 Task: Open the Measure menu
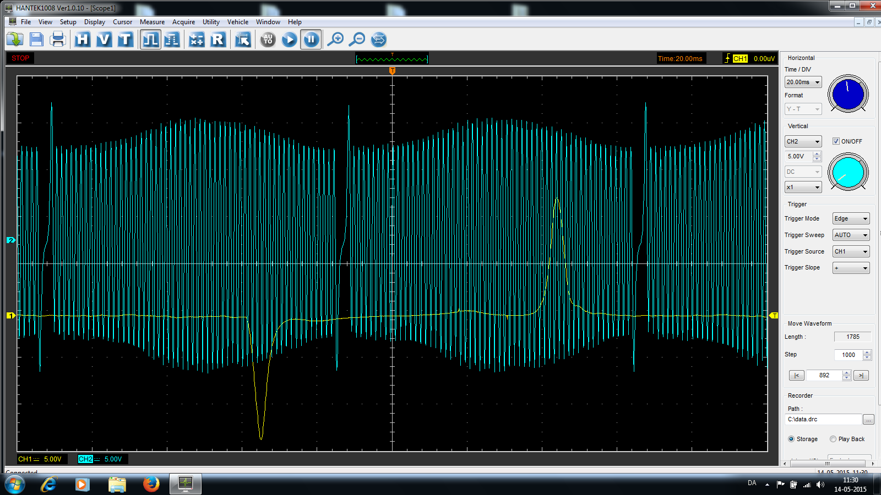[152, 22]
